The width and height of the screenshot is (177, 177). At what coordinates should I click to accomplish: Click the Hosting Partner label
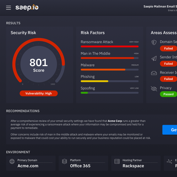132,160
